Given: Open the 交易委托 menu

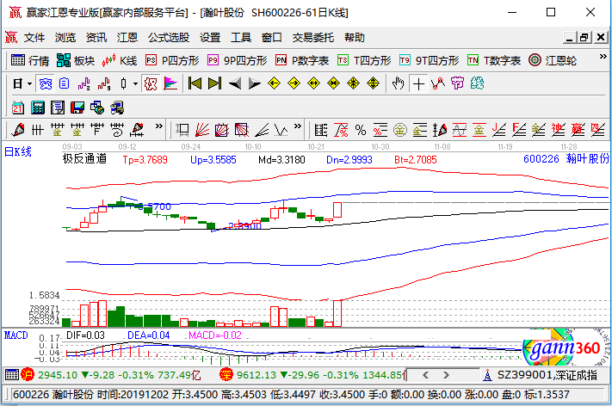Looking at the screenshot, I should 313,38.
